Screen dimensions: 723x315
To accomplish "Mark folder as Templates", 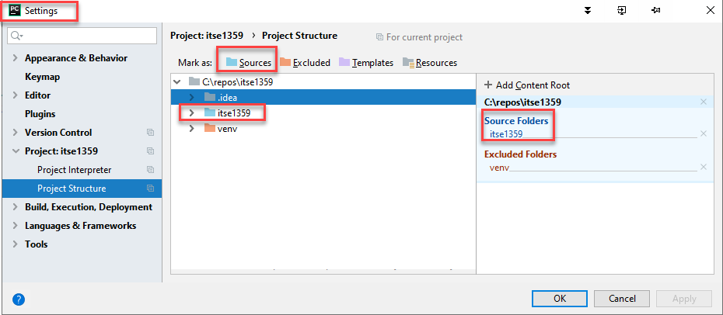I will tap(365, 62).
